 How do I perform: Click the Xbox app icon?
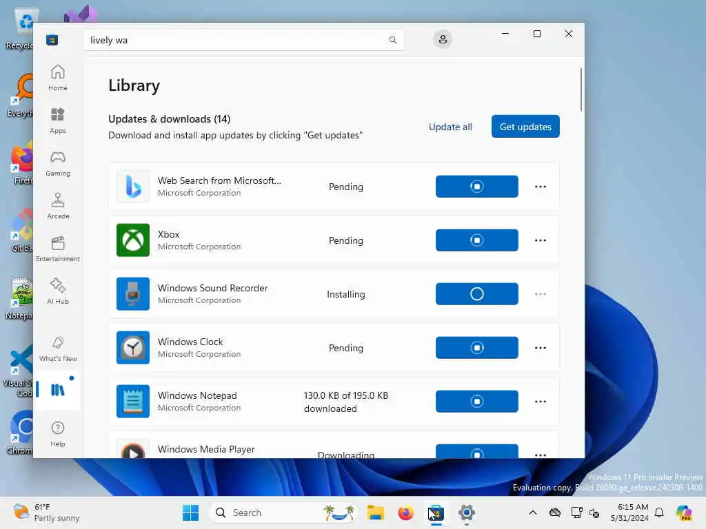click(x=133, y=240)
